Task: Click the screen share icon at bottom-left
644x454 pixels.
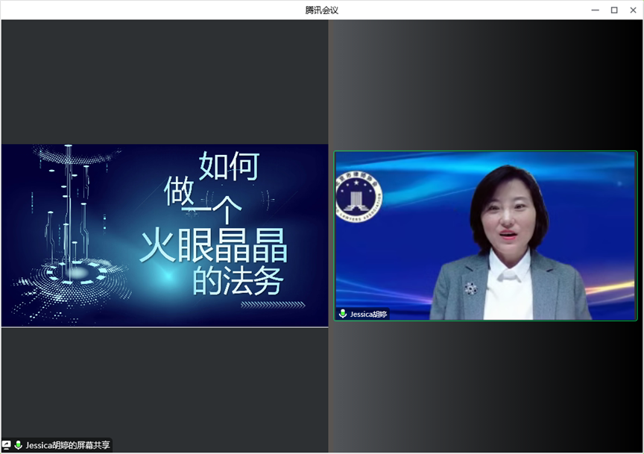Action: click(7, 445)
